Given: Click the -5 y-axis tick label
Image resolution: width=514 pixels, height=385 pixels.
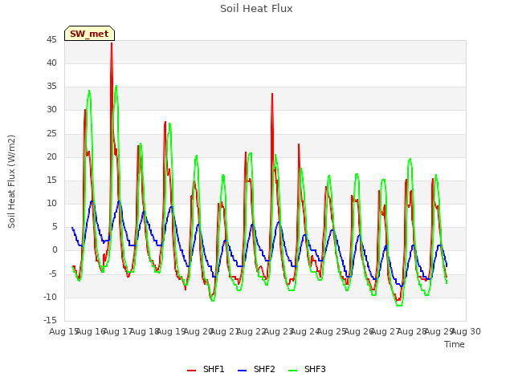Looking at the screenshot, I should point(51,274).
